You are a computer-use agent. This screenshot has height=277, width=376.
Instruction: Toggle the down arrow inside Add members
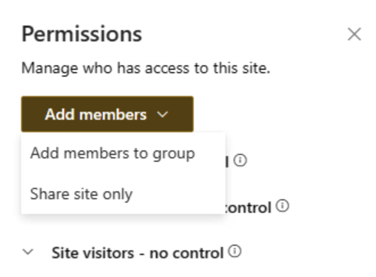click(x=162, y=115)
